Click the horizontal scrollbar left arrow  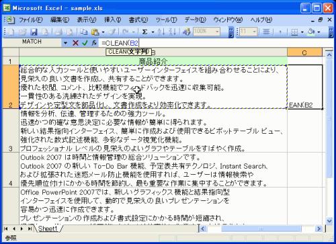pyautogui.click(x=203, y=229)
